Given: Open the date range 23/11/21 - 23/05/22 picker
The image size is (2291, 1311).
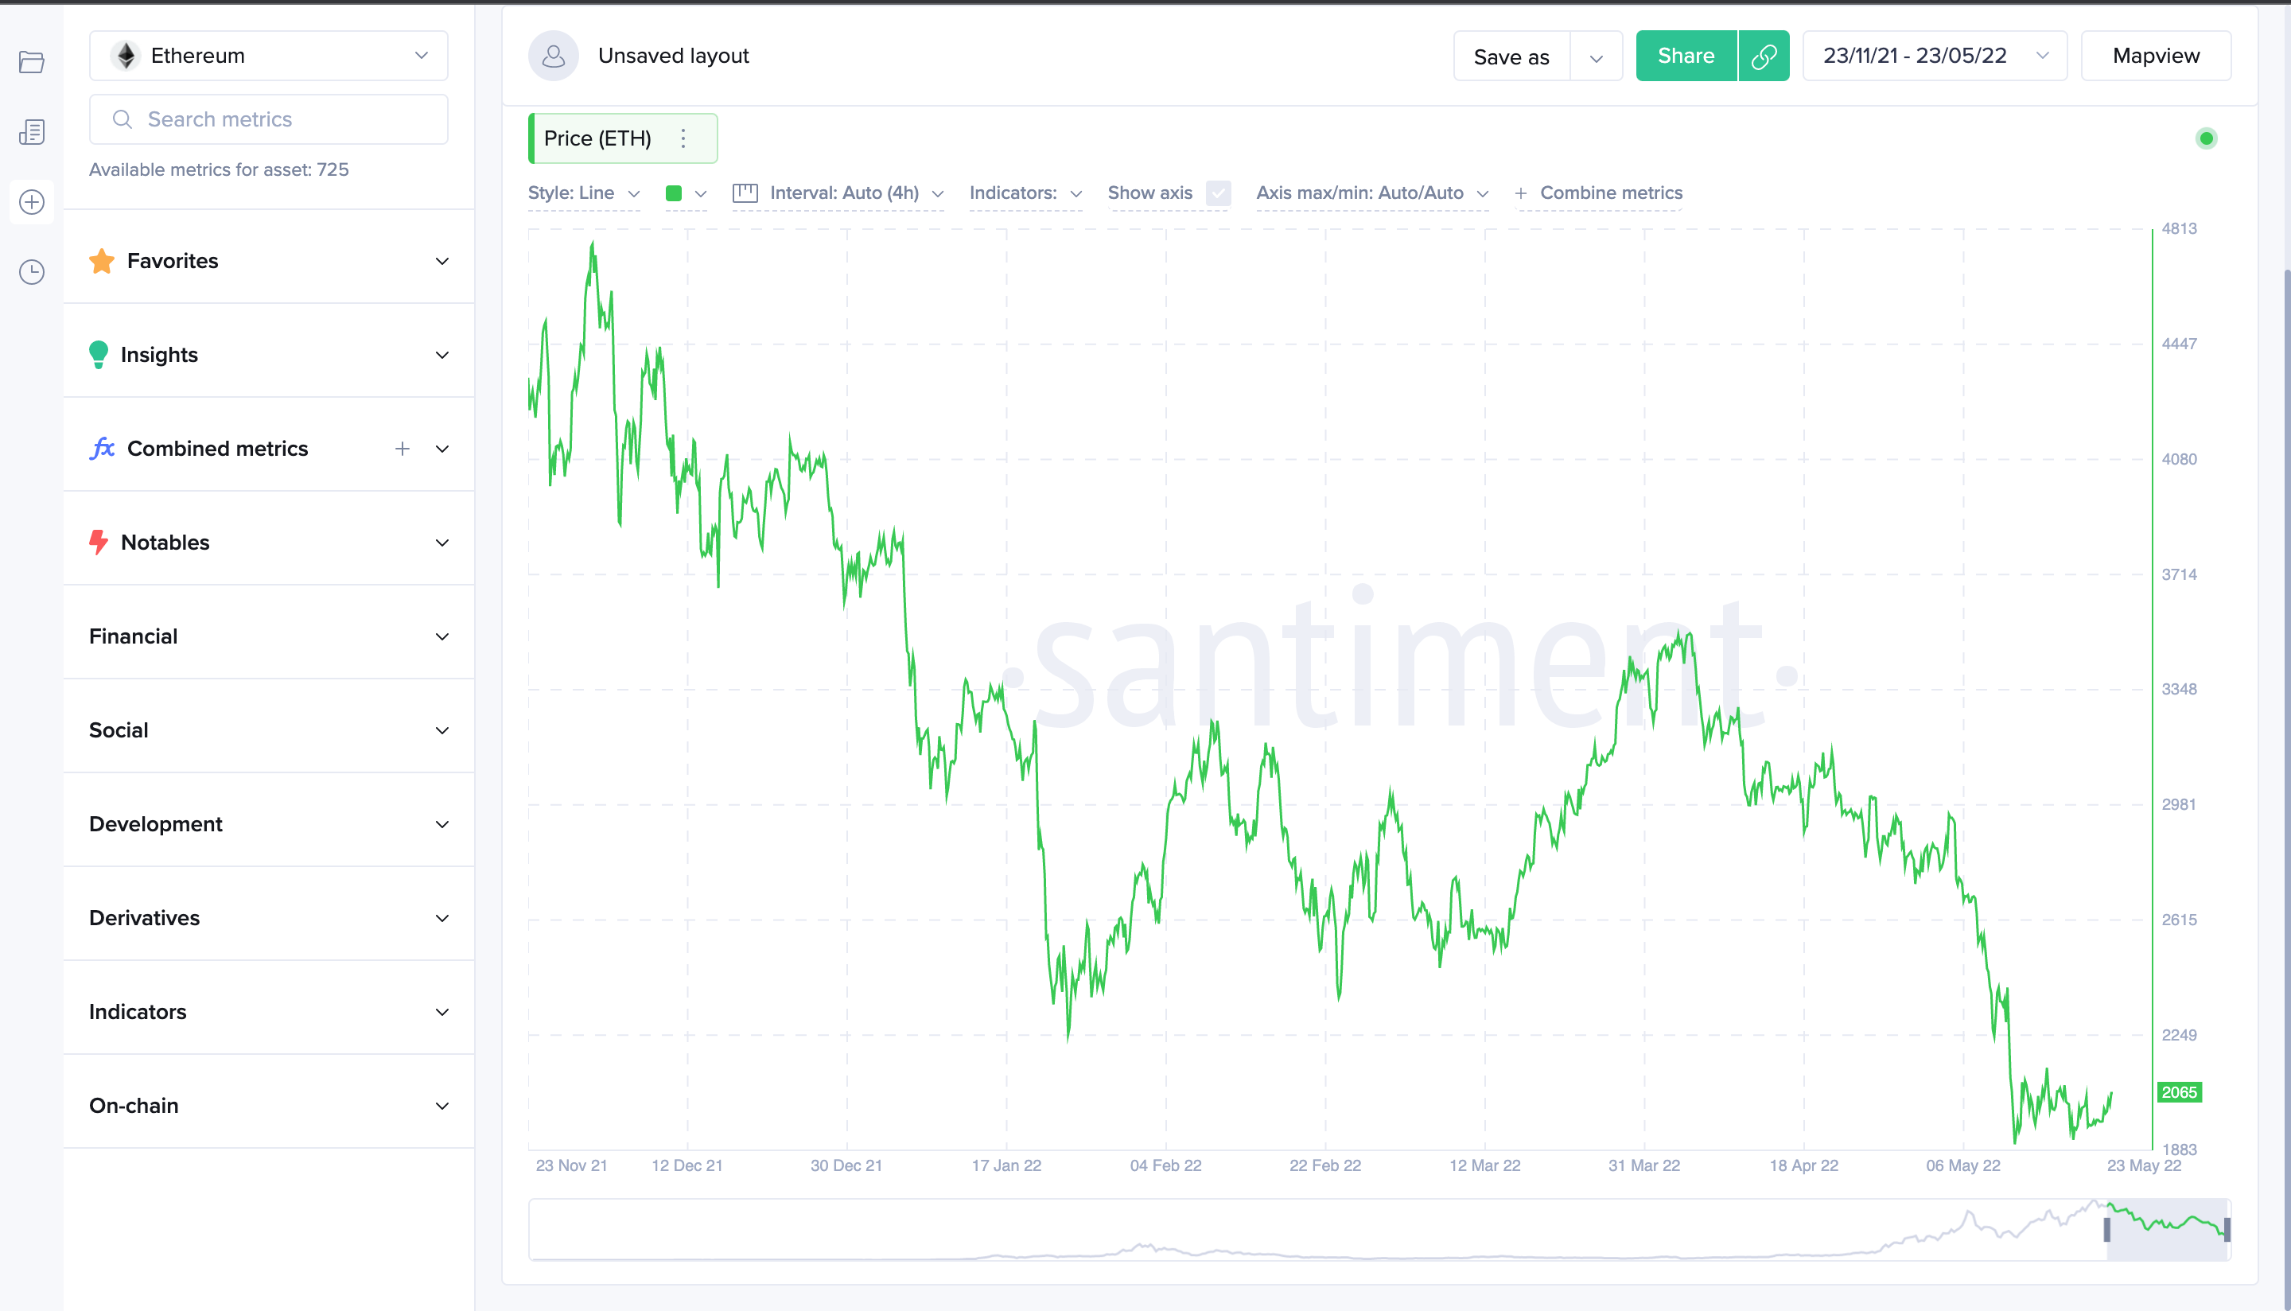Looking at the screenshot, I should click(x=1935, y=56).
